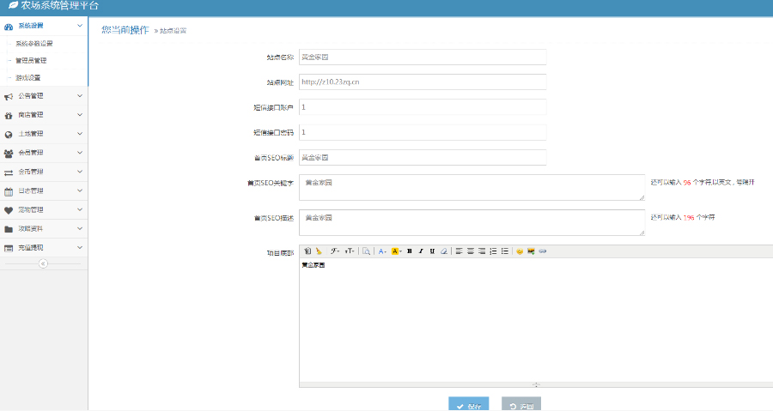Apply italic formatting in the editor
The image size is (773, 411).
pyautogui.click(x=421, y=251)
